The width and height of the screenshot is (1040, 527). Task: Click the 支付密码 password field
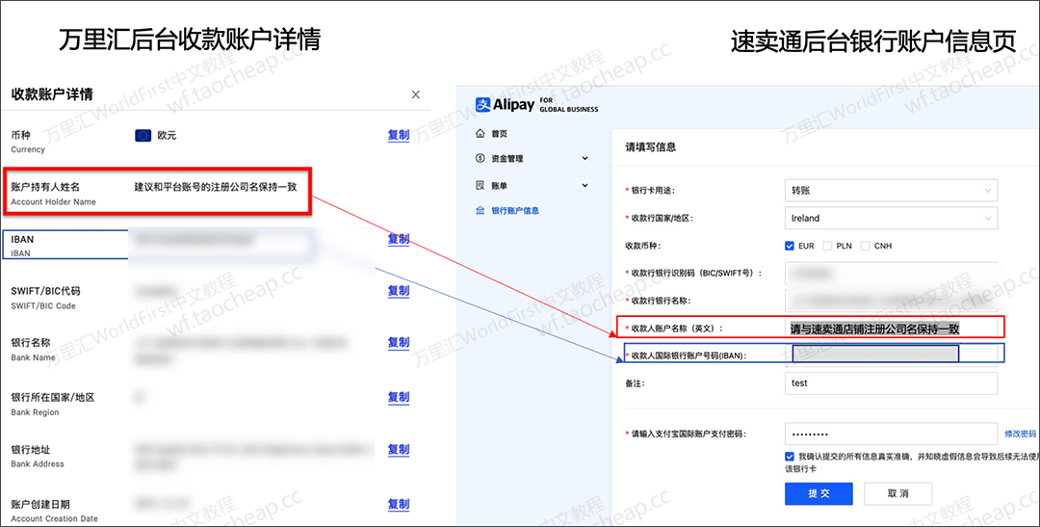pos(891,435)
